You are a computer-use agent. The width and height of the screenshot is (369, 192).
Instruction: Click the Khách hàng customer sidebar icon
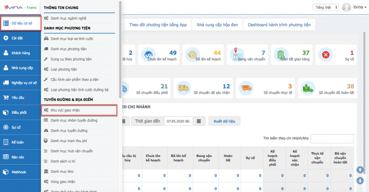[6, 53]
